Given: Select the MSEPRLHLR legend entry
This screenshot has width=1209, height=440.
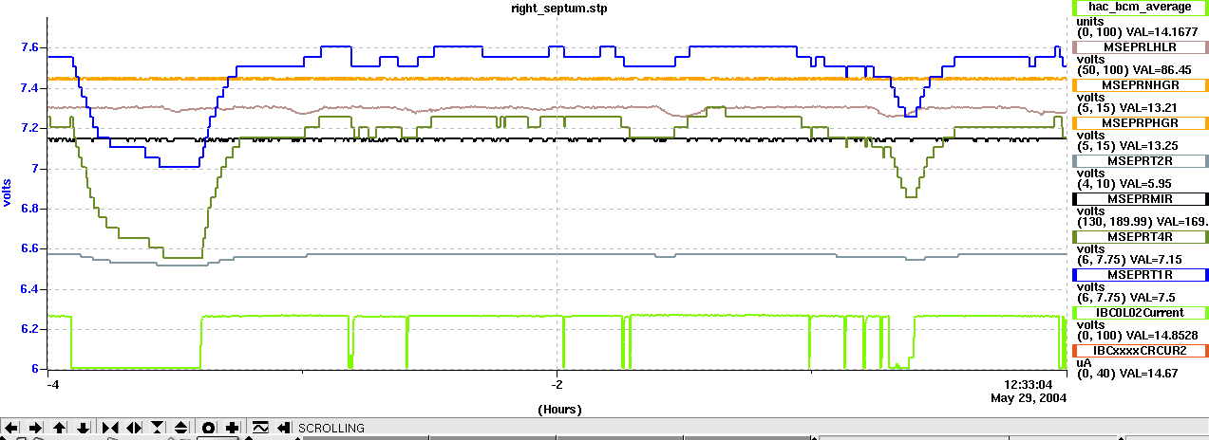Looking at the screenshot, I should click(1140, 46).
